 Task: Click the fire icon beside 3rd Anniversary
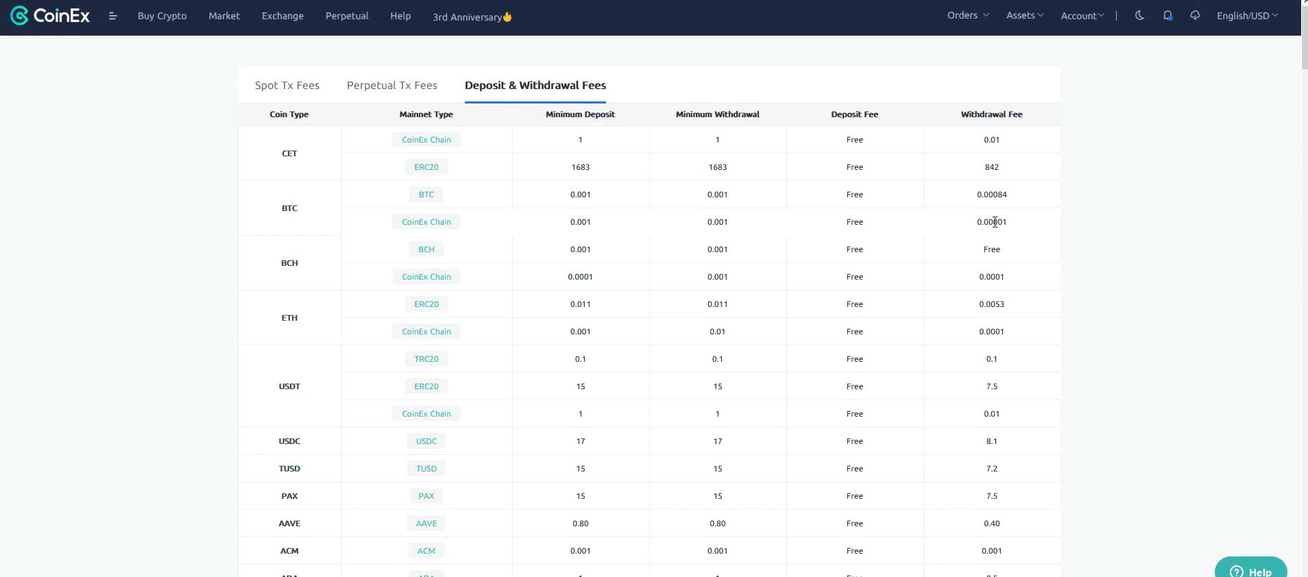[507, 17]
